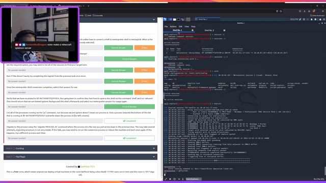
Task: Click Correct Answer for NT AUTHORITY\SYSTEM verification
Action: click(x=129, y=107)
